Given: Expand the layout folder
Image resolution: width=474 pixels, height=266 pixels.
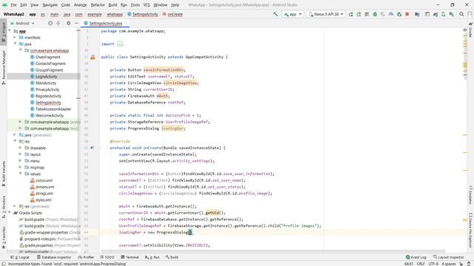Looking at the screenshot, I should [20, 154].
